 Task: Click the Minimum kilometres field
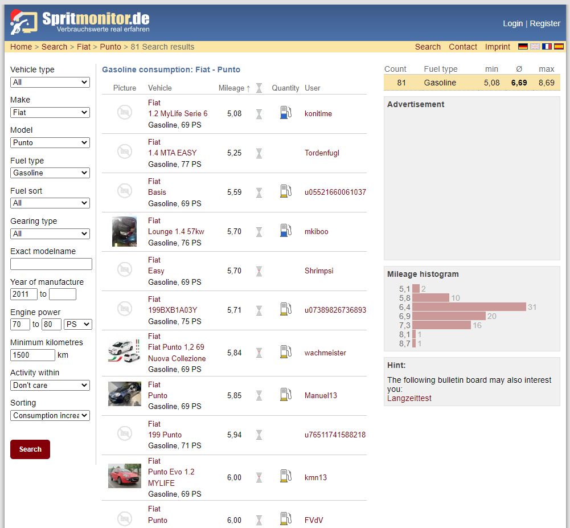pos(32,355)
